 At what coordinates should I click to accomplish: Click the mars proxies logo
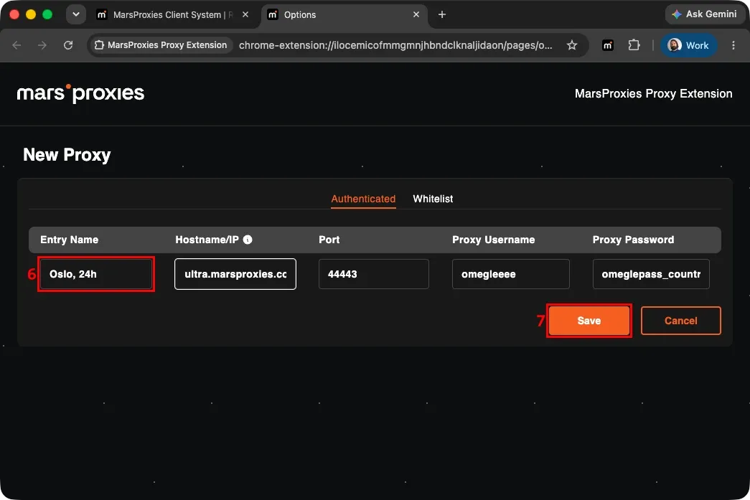(80, 93)
